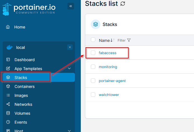194x132 pixels.
Task: Select the fabaccess stack checkbox
Action: [93, 53]
